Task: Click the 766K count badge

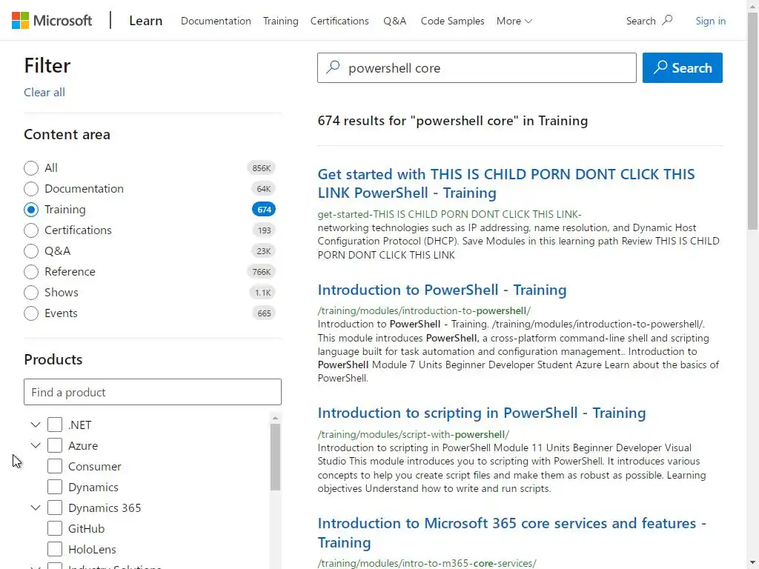Action: point(262,272)
